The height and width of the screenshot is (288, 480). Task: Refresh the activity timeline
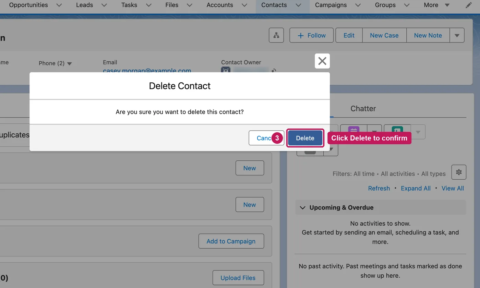point(379,188)
